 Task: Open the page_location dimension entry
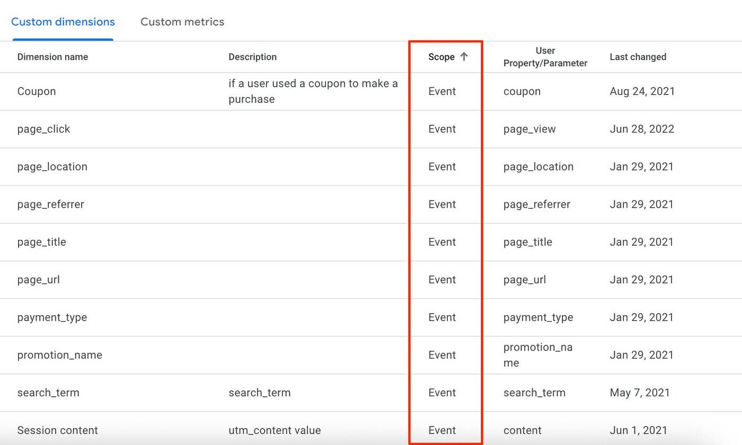[x=52, y=166]
